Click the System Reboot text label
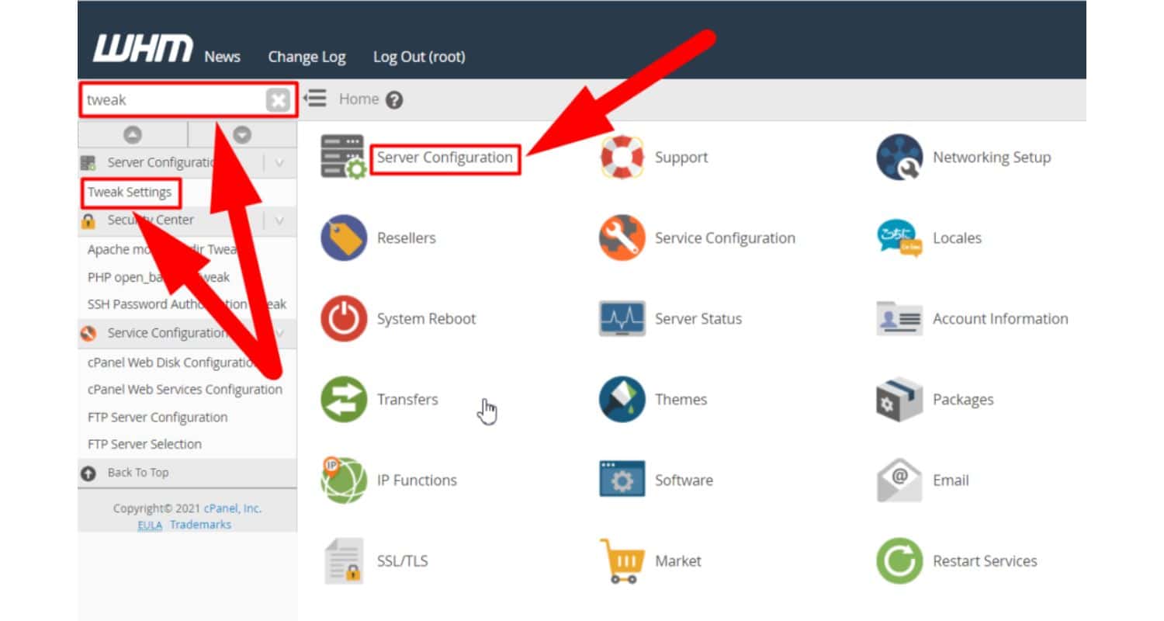Screen dimensions: 1164x621 (x=427, y=319)
